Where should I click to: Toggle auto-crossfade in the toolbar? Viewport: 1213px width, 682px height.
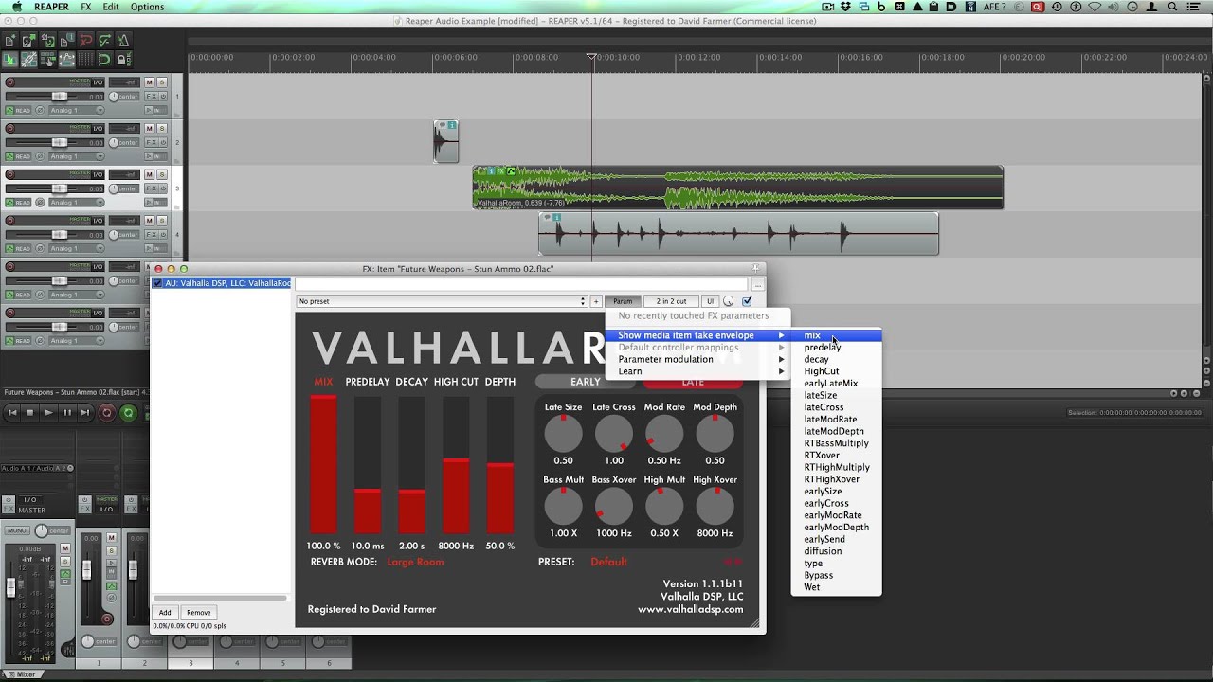10,60
